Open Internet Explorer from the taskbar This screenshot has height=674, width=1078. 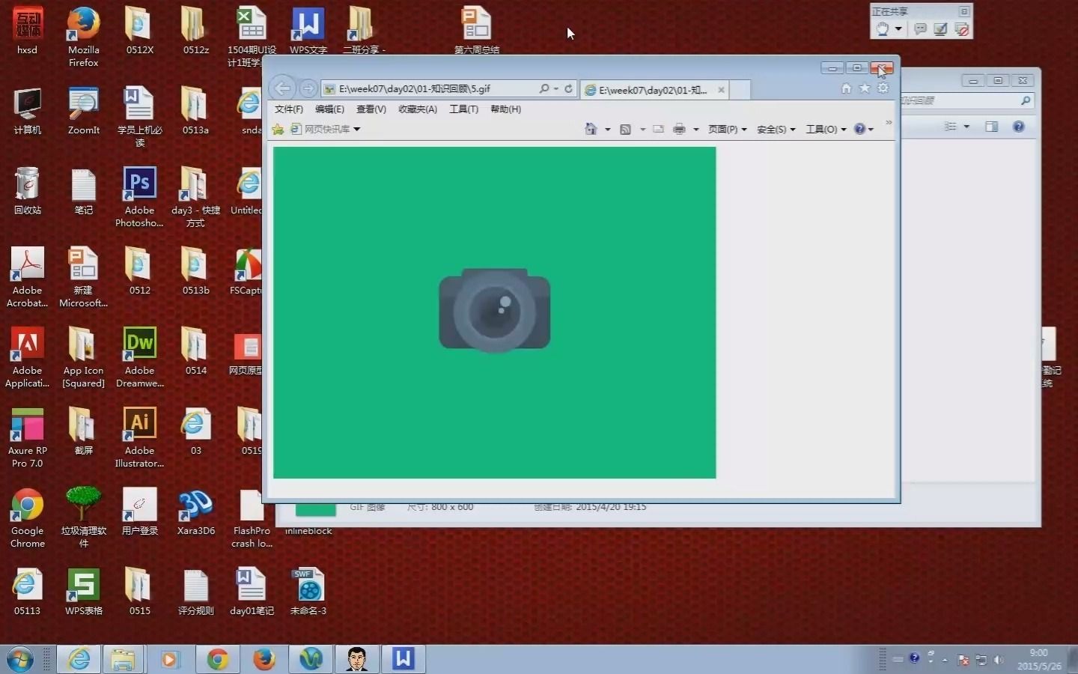click(79, 659)
